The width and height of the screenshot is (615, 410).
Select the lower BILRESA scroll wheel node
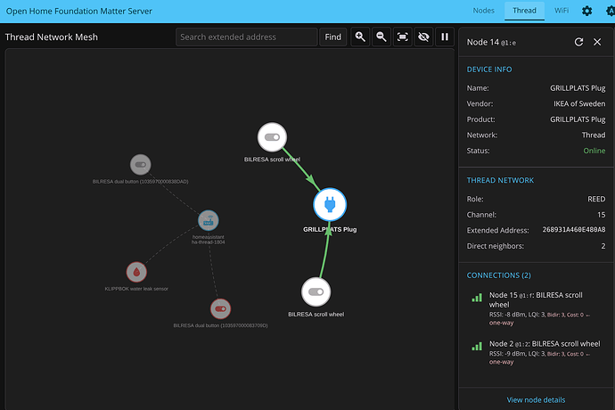316,292
